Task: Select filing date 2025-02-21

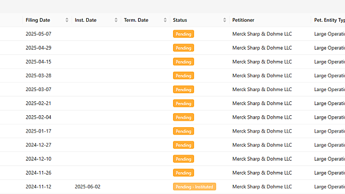Action: pyautogui.click(x=38, y=103)
